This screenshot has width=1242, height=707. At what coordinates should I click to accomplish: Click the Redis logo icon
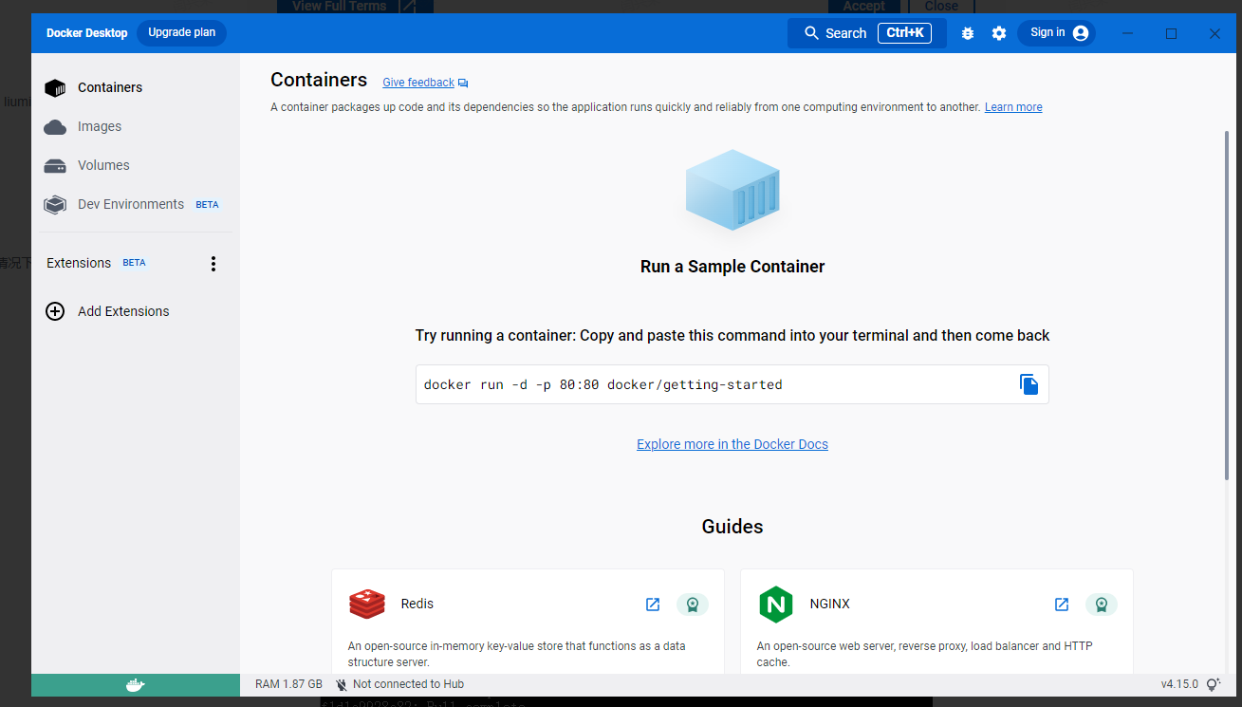pyautogui.click(x=367, y=604)
